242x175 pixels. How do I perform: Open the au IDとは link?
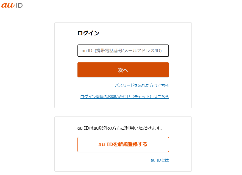tap(160, 160)
